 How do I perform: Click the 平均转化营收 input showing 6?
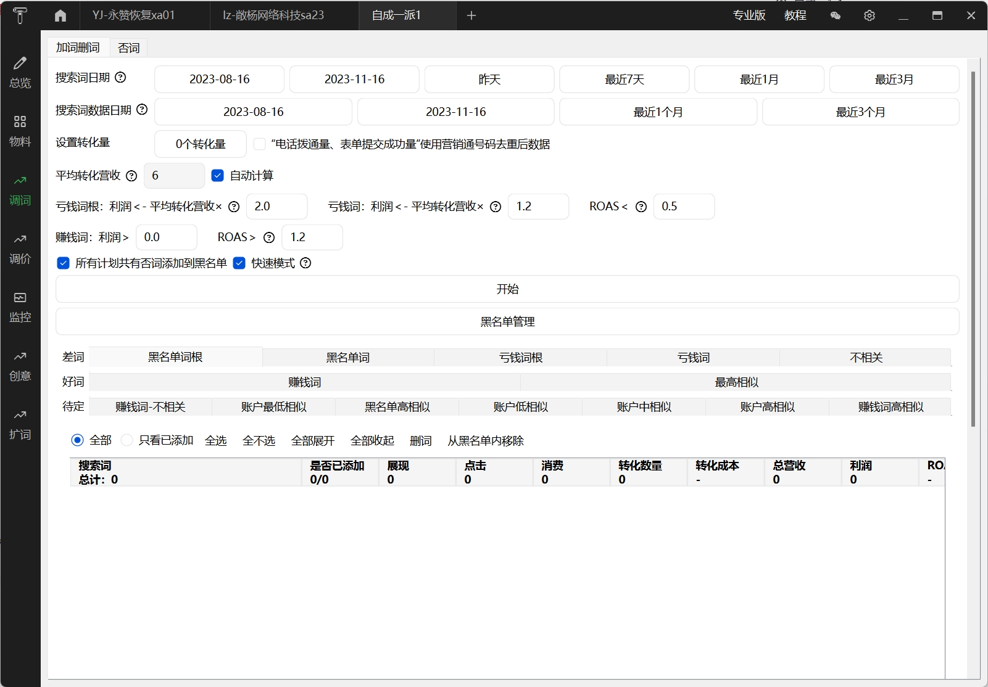coord(174,176)
